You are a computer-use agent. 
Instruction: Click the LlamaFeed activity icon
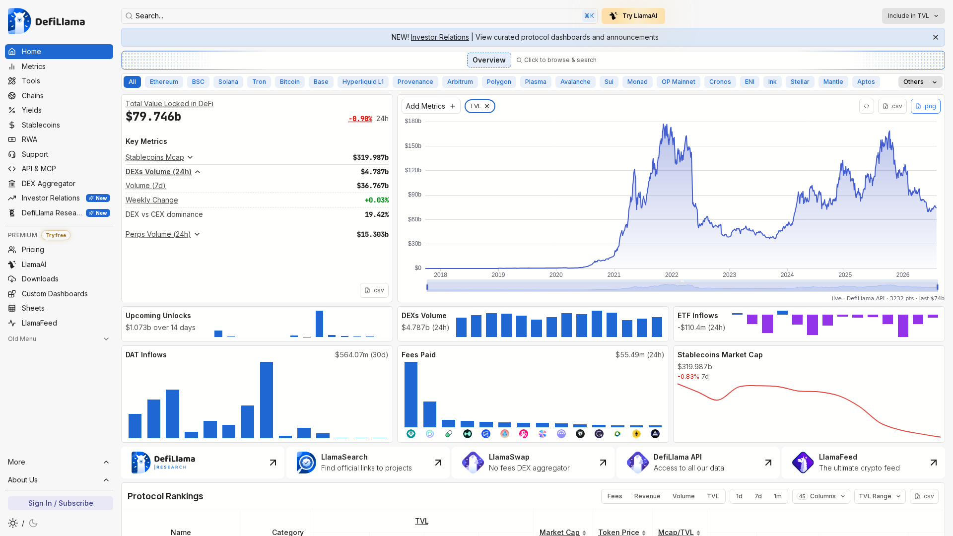point(12,323)
